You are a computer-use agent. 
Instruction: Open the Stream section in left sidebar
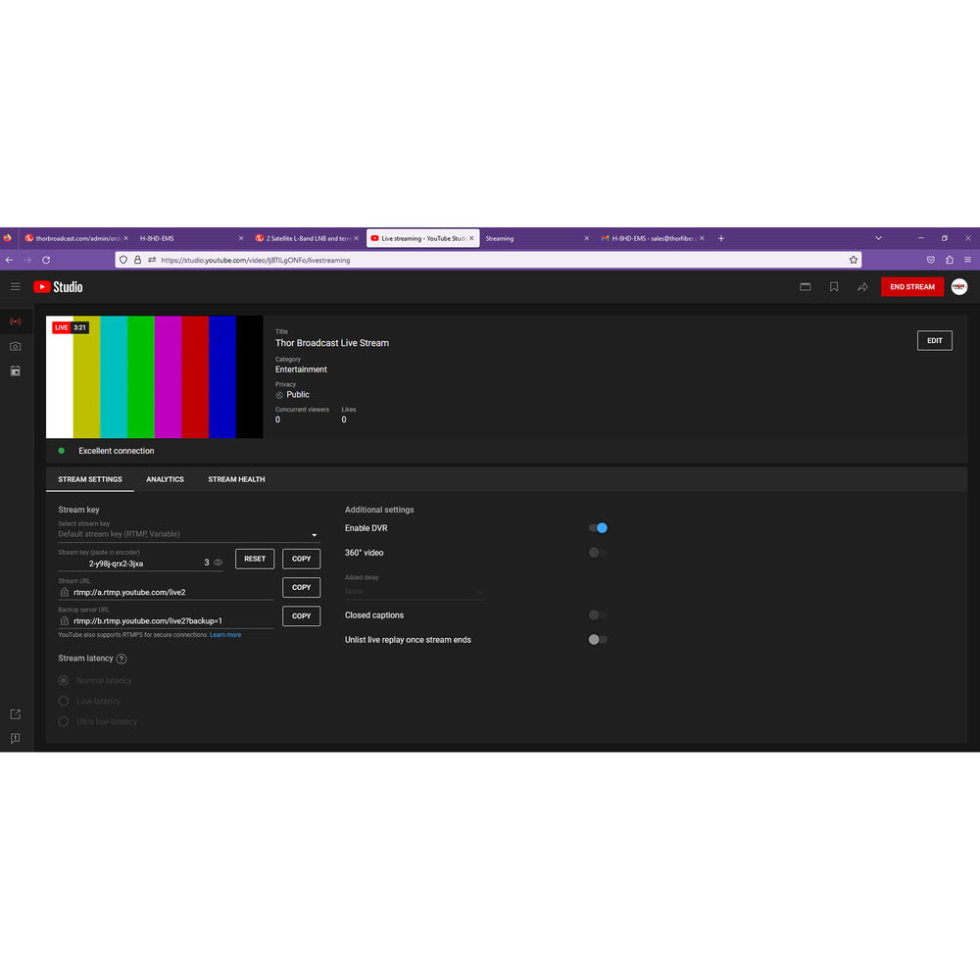[x=15, y=321]
